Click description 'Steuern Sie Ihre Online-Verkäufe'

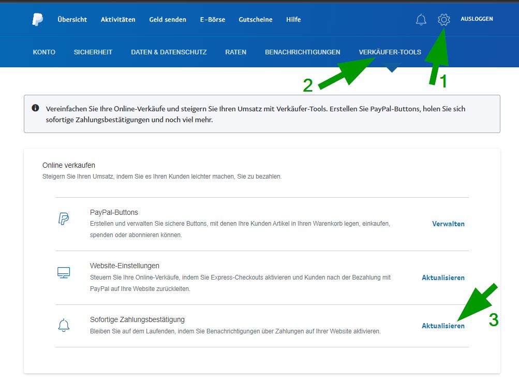coord(135,277)
